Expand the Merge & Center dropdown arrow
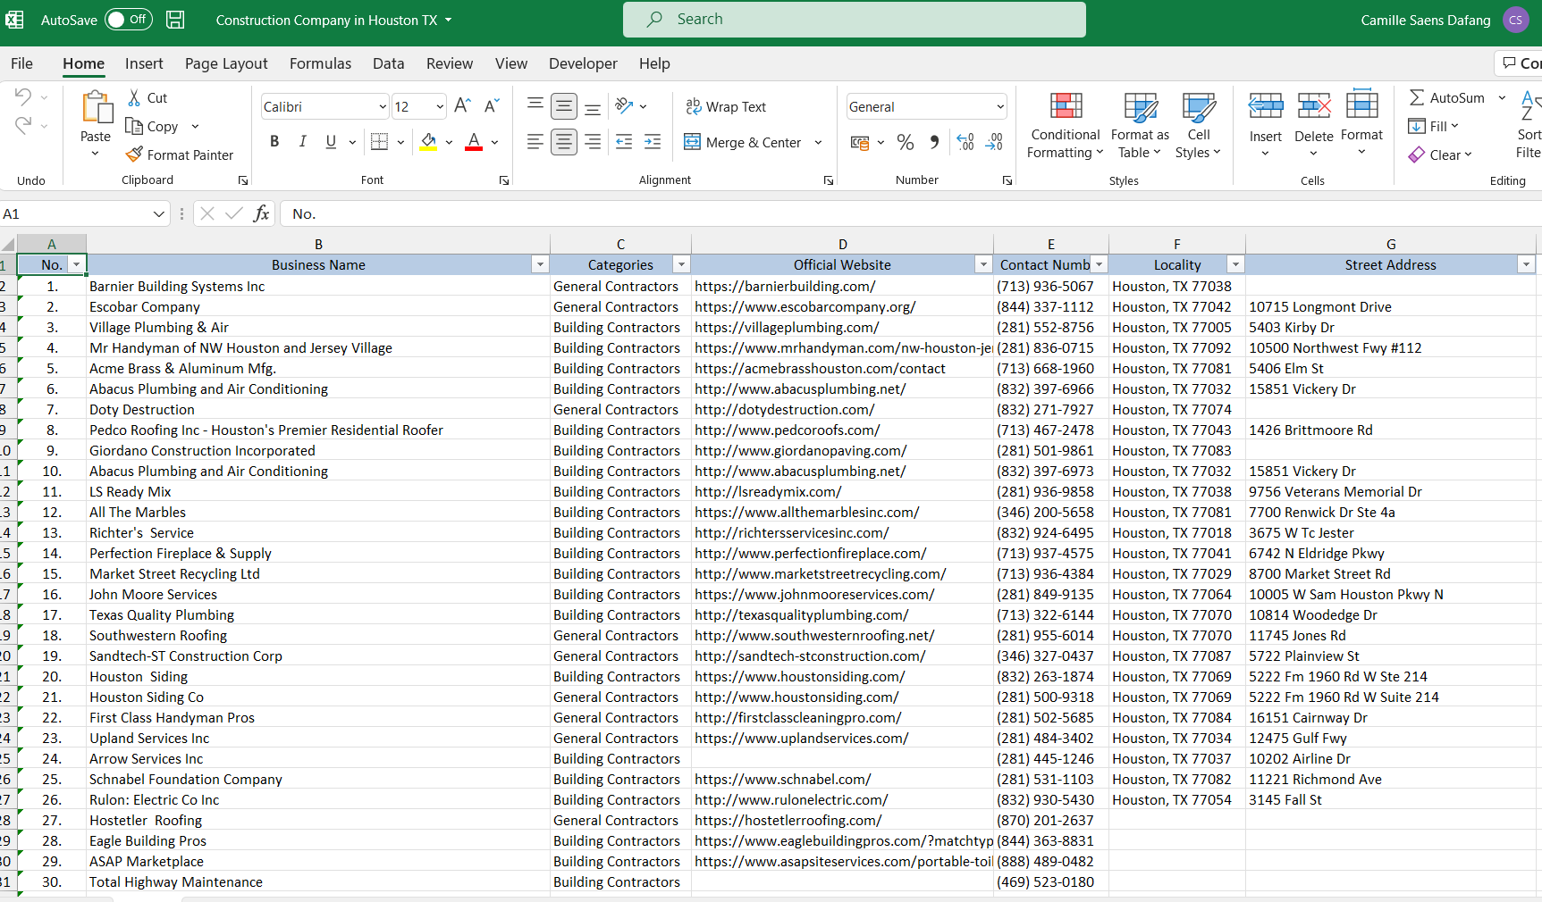This screenshot has width=1542, height=902. point(818,142)
